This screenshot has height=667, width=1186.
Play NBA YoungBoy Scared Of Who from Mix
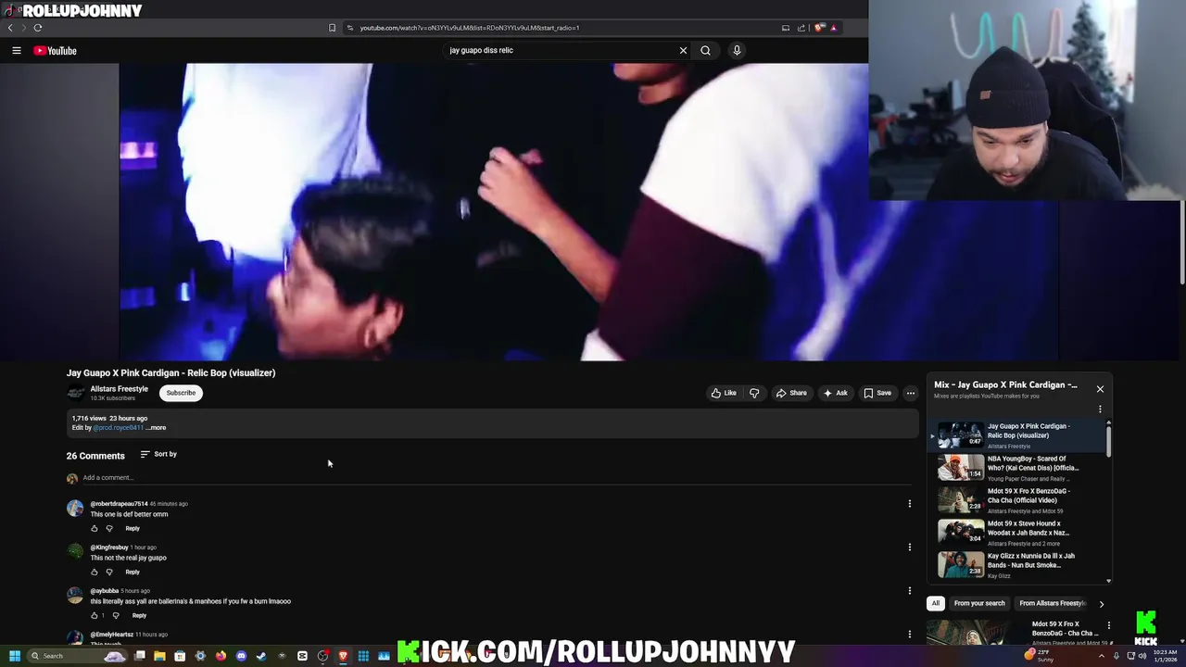[1019, 467]
